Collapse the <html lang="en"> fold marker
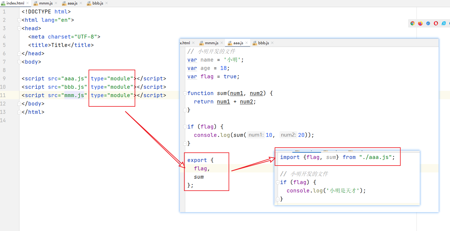The height and width of the screenshot is (231, 450). coord(19,20)
